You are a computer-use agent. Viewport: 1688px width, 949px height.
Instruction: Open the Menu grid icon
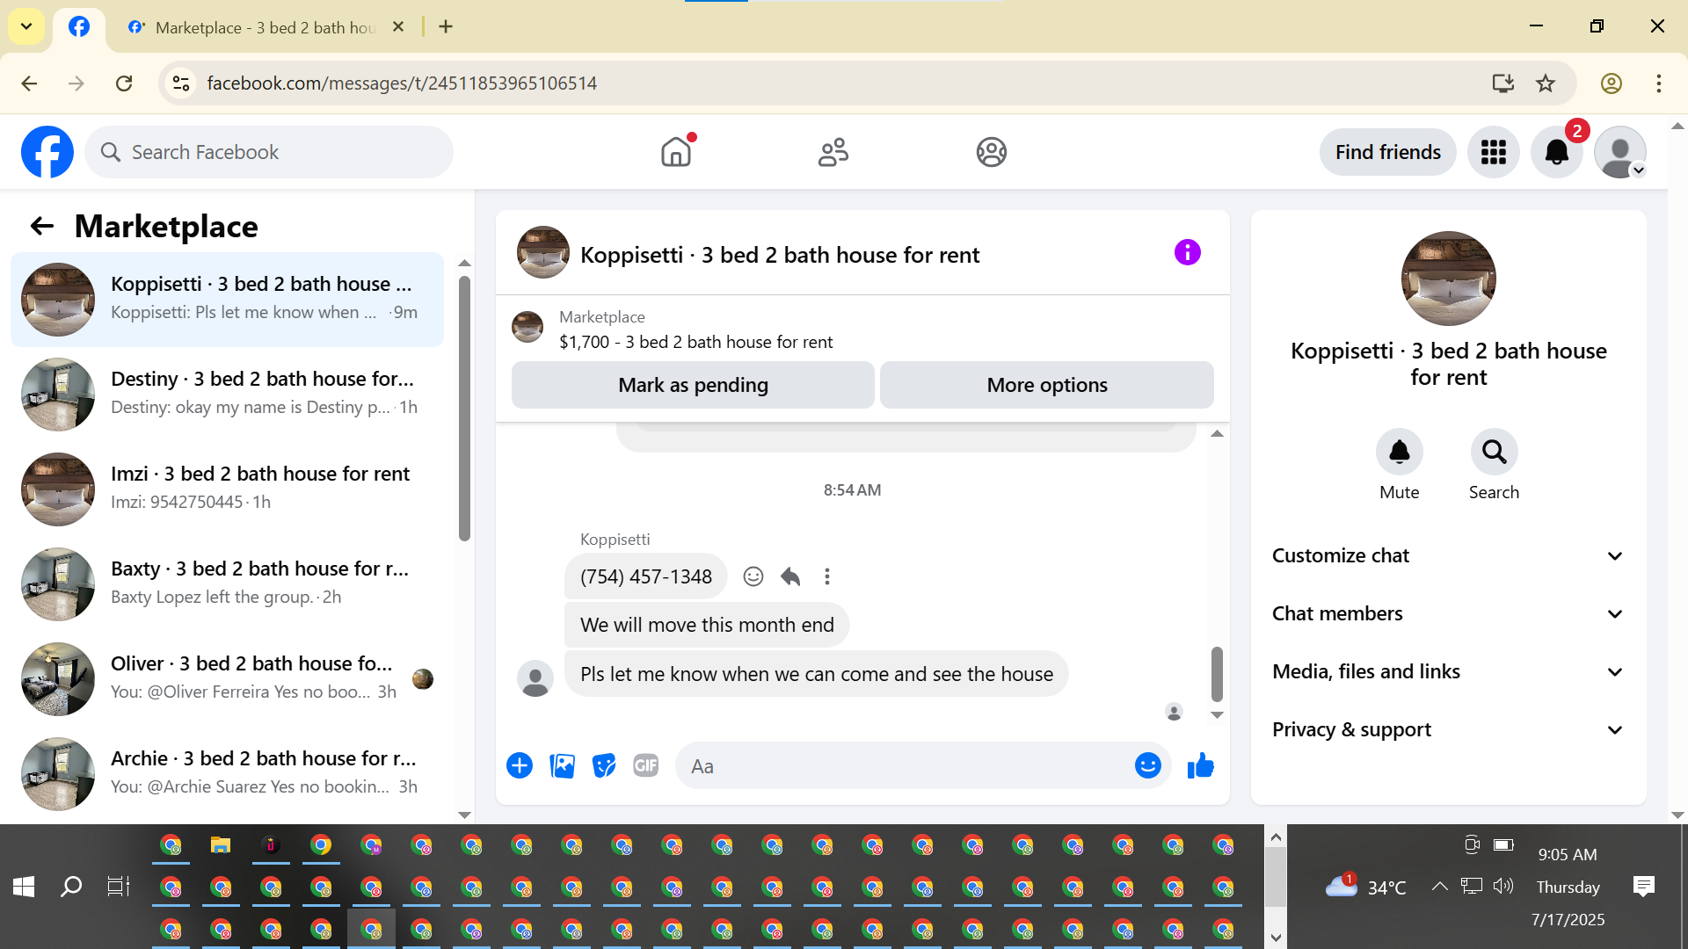1494,152
